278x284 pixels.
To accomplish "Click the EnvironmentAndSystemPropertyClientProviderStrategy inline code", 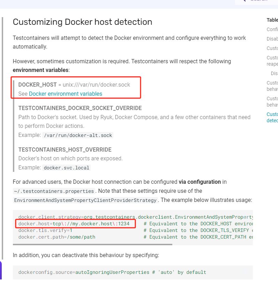I will point(85,200).
